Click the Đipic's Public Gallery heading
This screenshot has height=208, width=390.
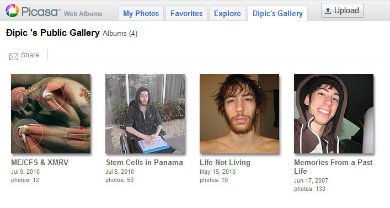coord(53,33)
